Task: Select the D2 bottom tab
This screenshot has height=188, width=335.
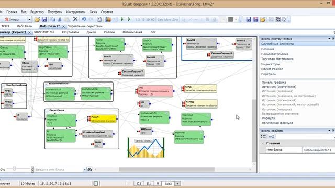Action: (x=139, y=183)
